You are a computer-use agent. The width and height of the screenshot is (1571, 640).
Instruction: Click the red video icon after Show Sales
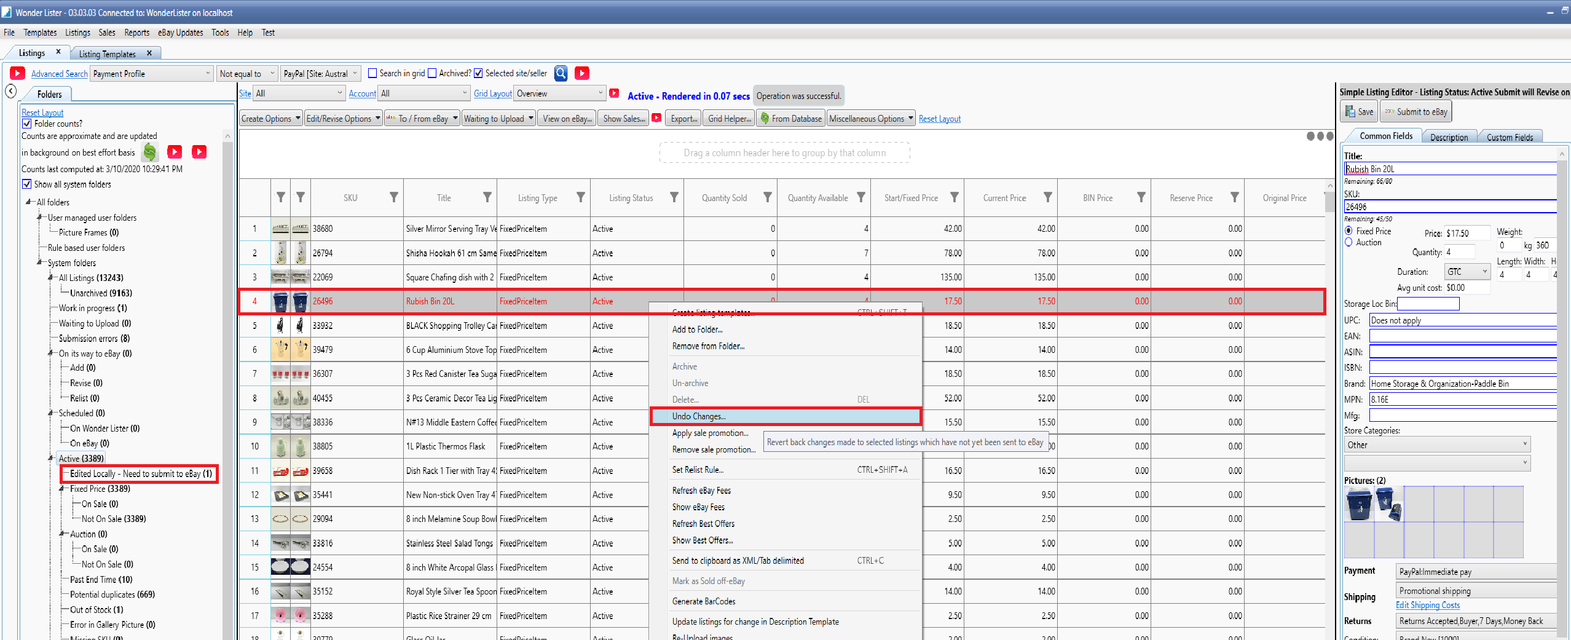(656, 117)
